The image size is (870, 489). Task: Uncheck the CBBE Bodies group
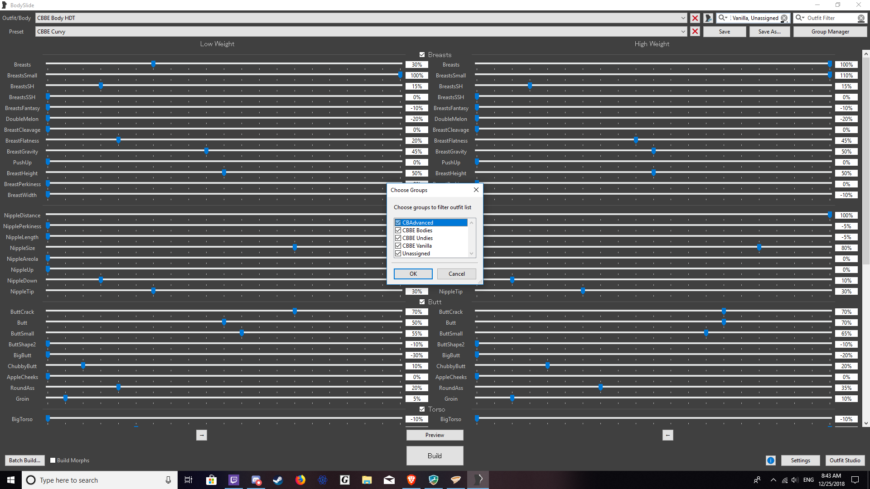point(398,230)
